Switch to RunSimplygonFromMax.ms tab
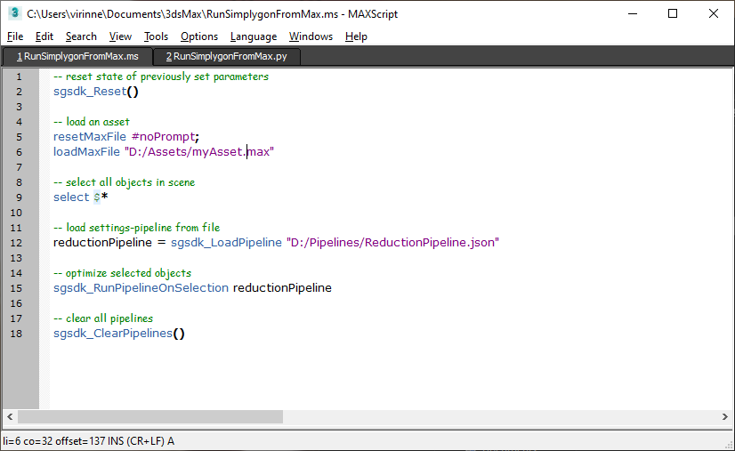The height and width of the screenshot is (451, 735). coord(77,56)
